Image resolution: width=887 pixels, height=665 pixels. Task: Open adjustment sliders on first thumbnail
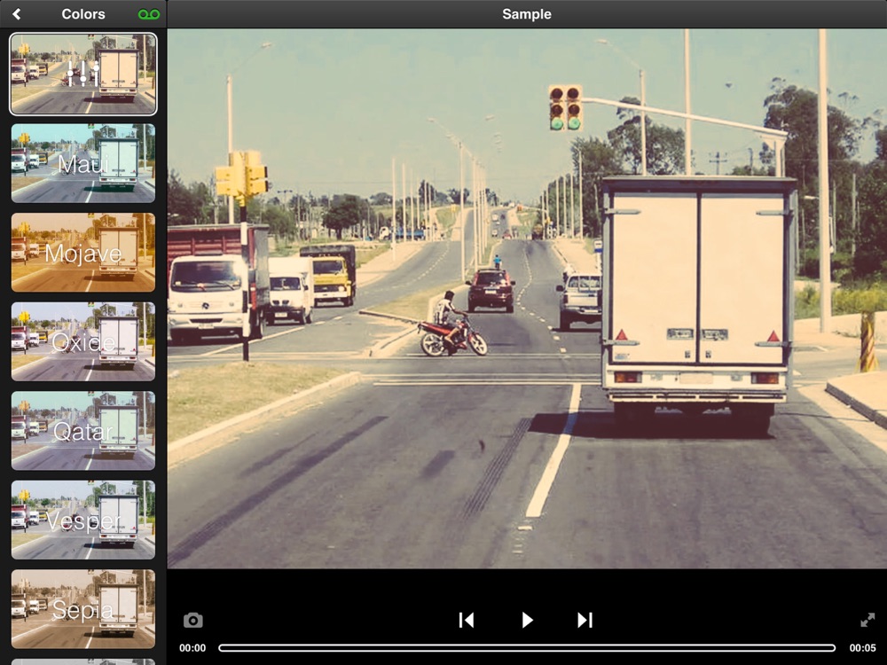83,74
